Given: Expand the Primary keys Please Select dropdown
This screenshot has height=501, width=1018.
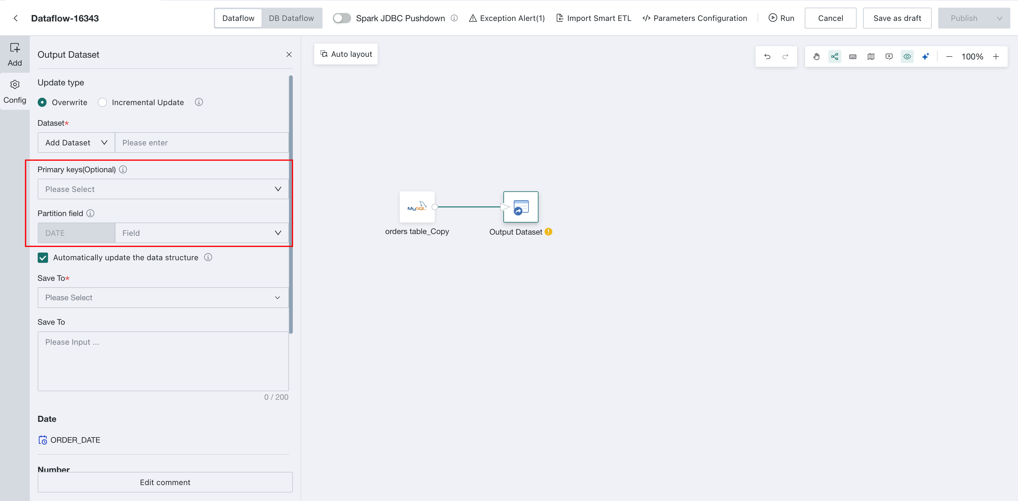Looking at the screenshot, I should click(x=163, y=189).
